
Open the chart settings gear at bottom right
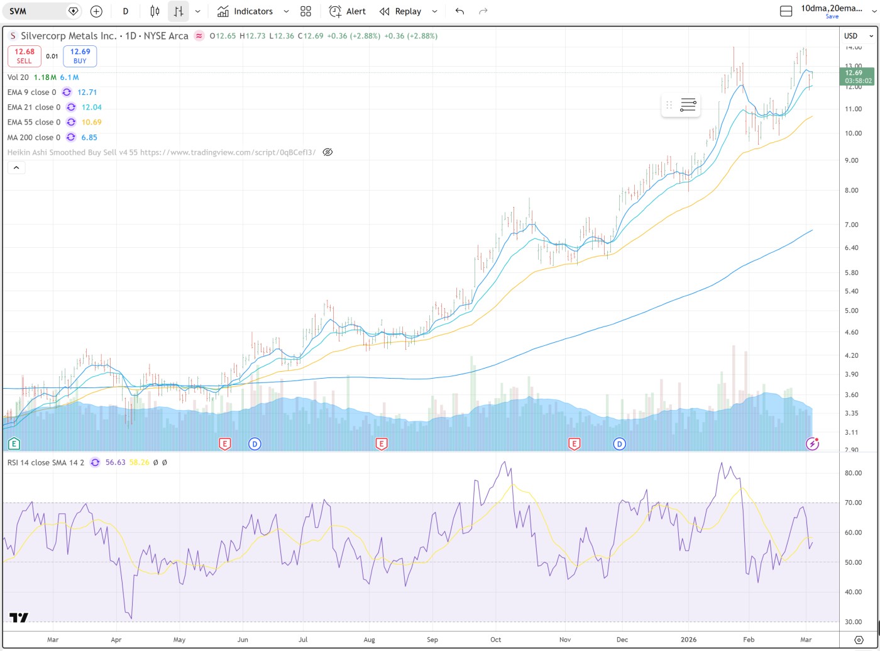859,640
